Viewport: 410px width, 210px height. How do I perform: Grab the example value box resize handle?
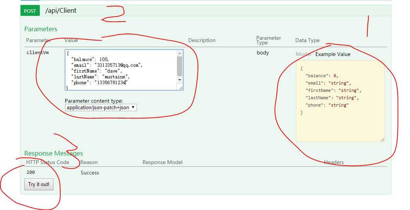point(382,140)
